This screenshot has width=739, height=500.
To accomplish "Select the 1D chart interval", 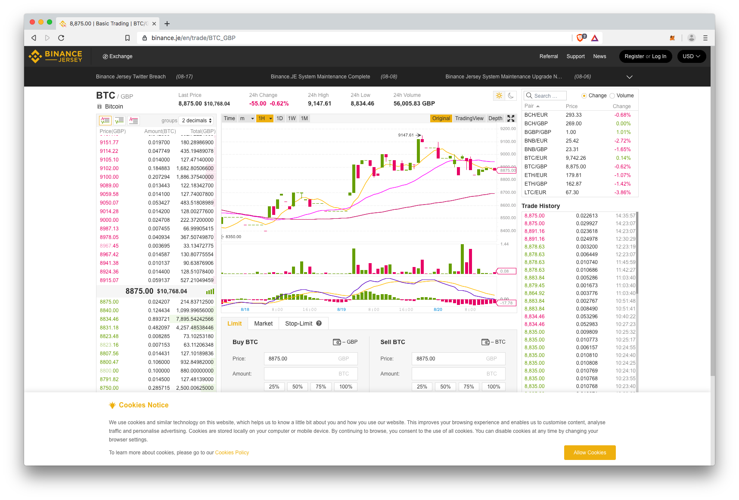I will 279,118.
